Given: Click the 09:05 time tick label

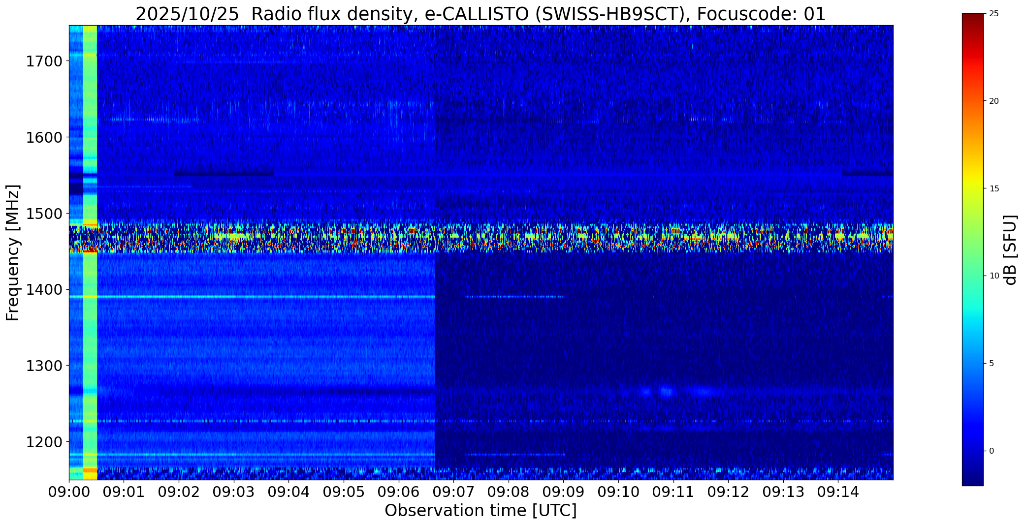Looking at the screenshot, I should [344, 492].
